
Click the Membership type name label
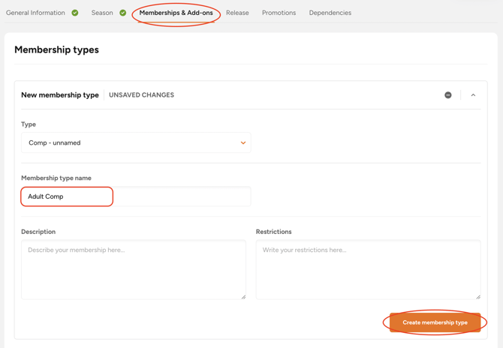coord(56,178)
